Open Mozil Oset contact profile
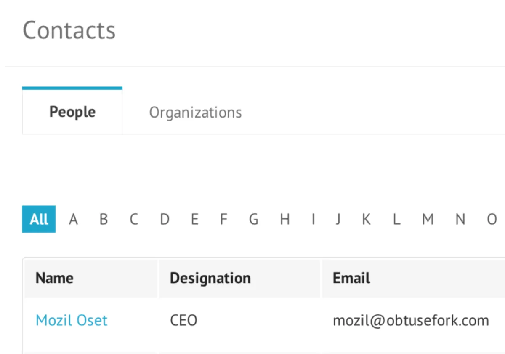 pos(72,321)
